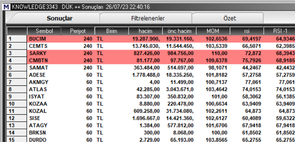Sort by the MOM column header

click(x=213, y=31)
